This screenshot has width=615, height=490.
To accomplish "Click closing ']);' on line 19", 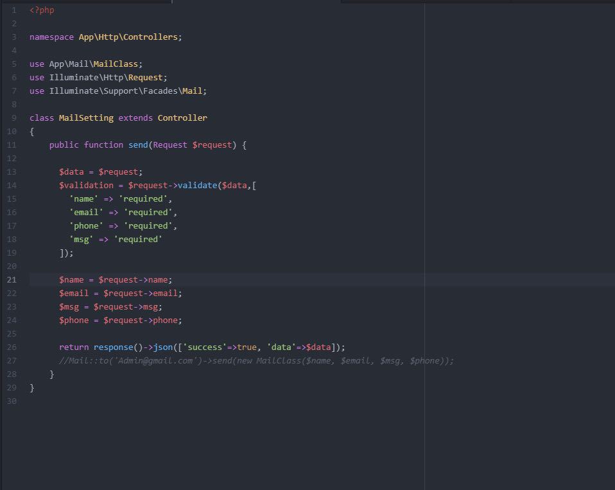I will point(66,253).
